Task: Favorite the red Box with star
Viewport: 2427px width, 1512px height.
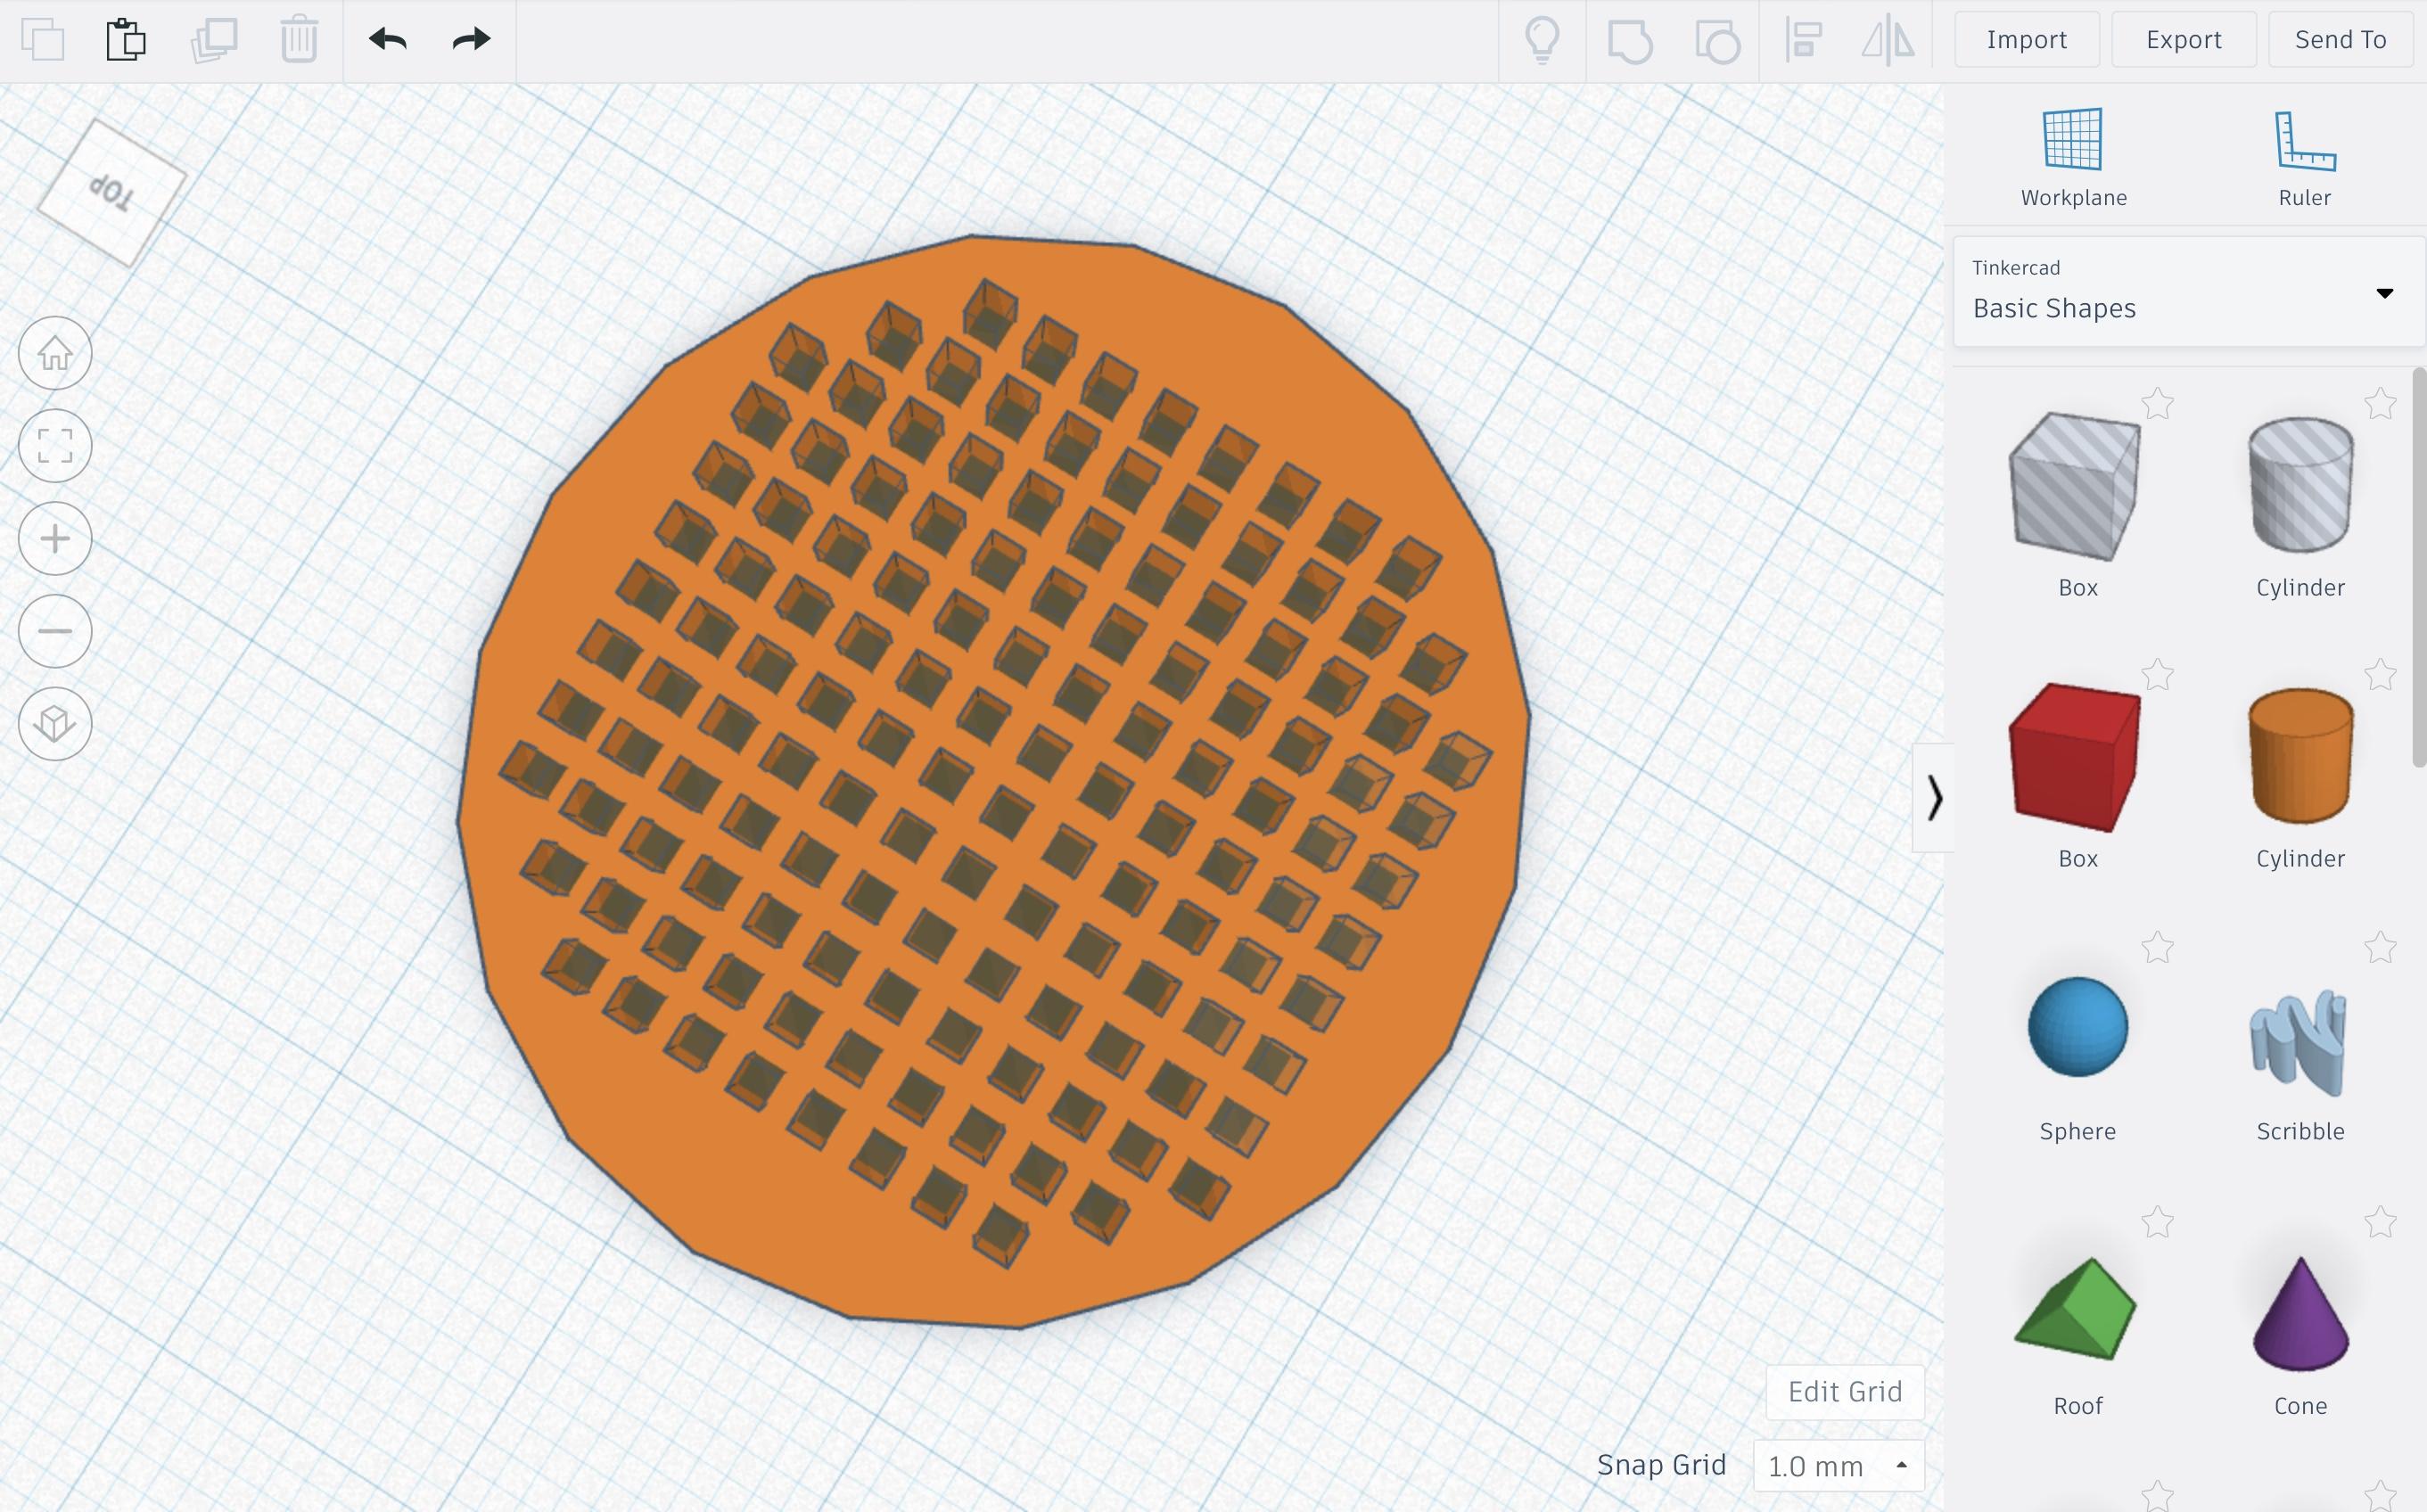Action: [2157, 675]
